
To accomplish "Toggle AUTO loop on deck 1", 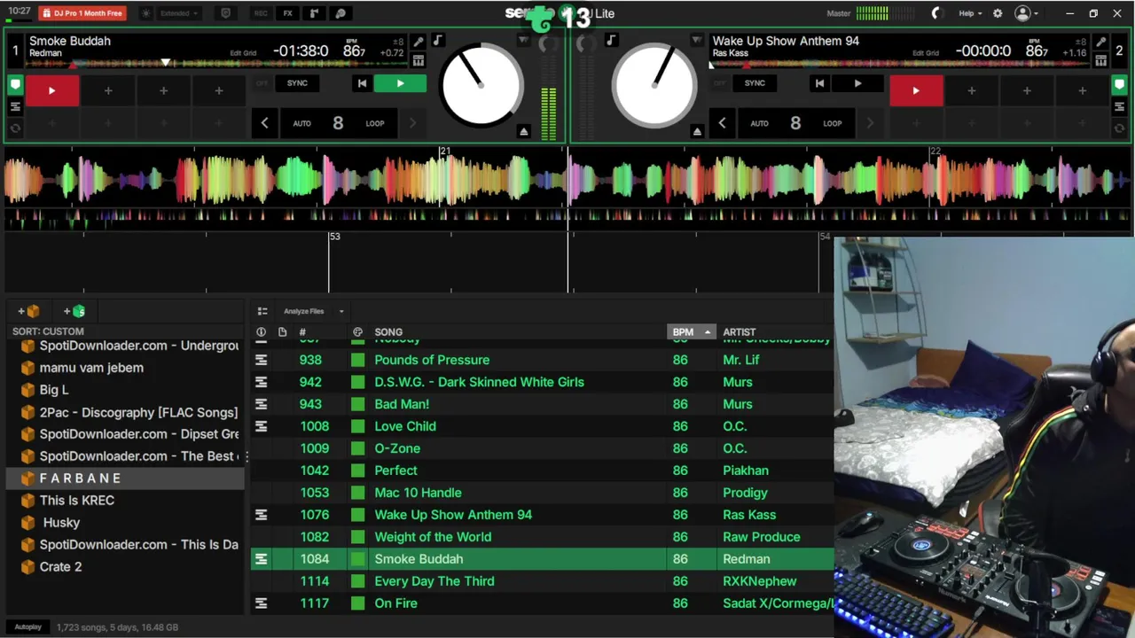I will coord(301,124).
